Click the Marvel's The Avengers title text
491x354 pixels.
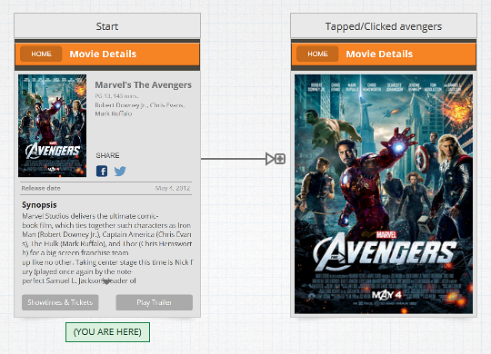(x=143, y=85)
